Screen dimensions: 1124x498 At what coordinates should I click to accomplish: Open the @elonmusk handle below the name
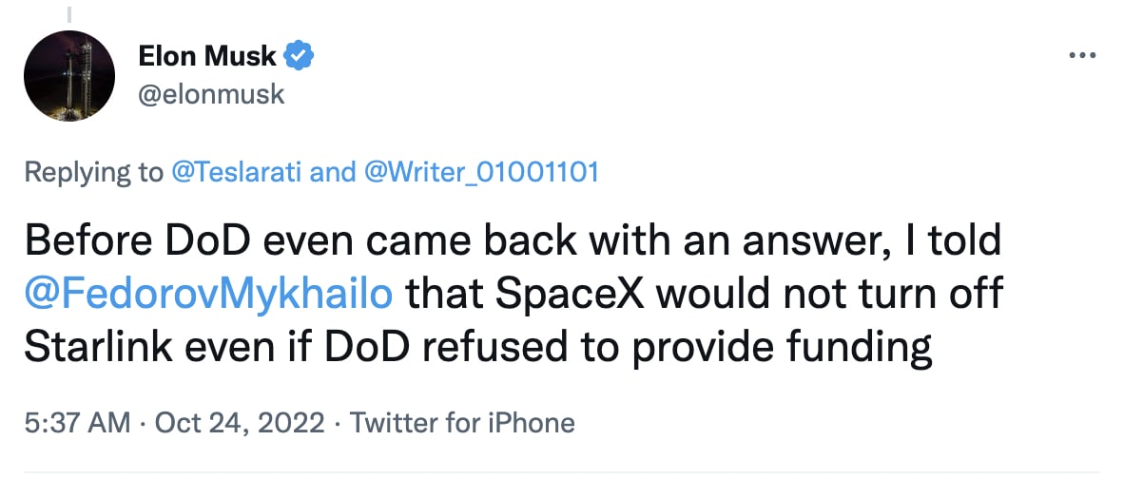211,95
